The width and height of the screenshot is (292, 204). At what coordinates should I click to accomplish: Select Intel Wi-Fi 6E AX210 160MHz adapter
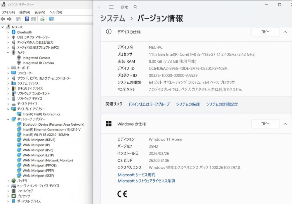pyautogui.click(x=46, y=135)
